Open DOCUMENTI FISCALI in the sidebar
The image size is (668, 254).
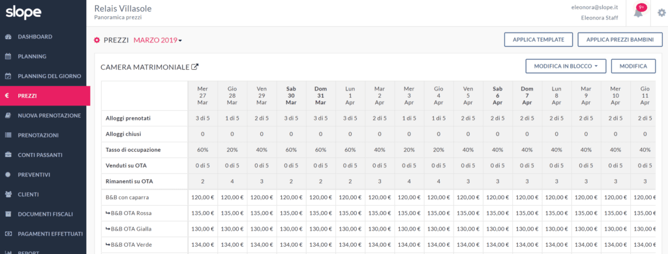pos(46,214)
